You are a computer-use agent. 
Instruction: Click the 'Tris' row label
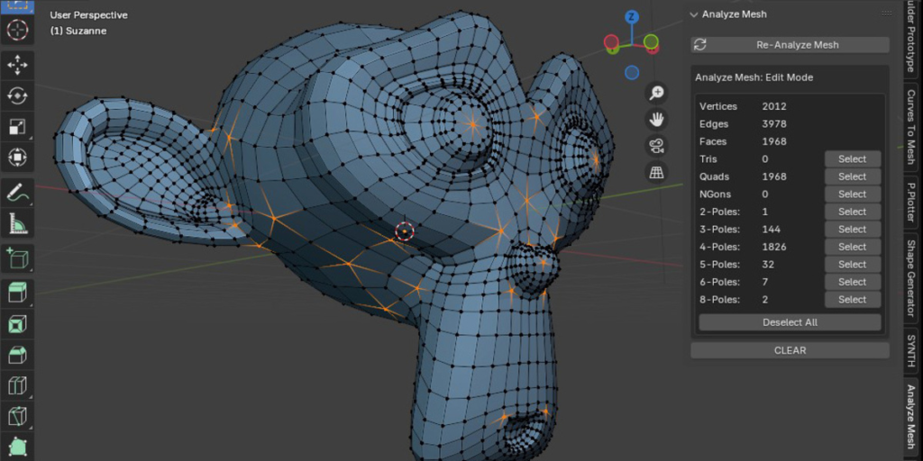click(x=708, y=158)
